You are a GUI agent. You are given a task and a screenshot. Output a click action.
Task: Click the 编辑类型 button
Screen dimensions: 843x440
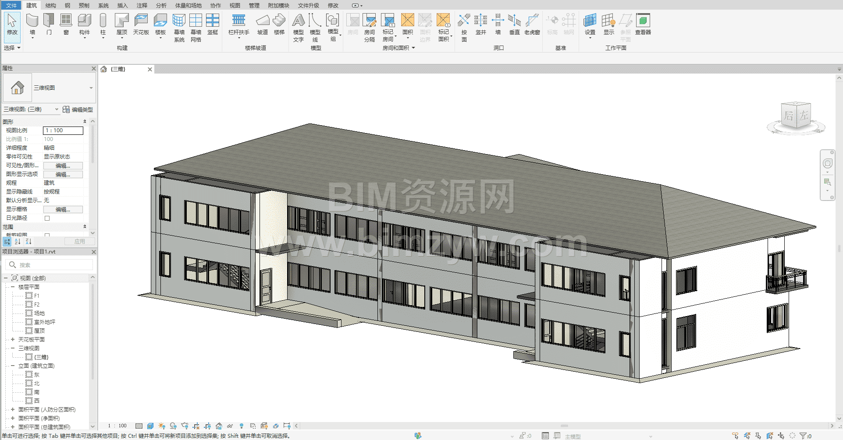pyautogui.click(x=78, y=109)
